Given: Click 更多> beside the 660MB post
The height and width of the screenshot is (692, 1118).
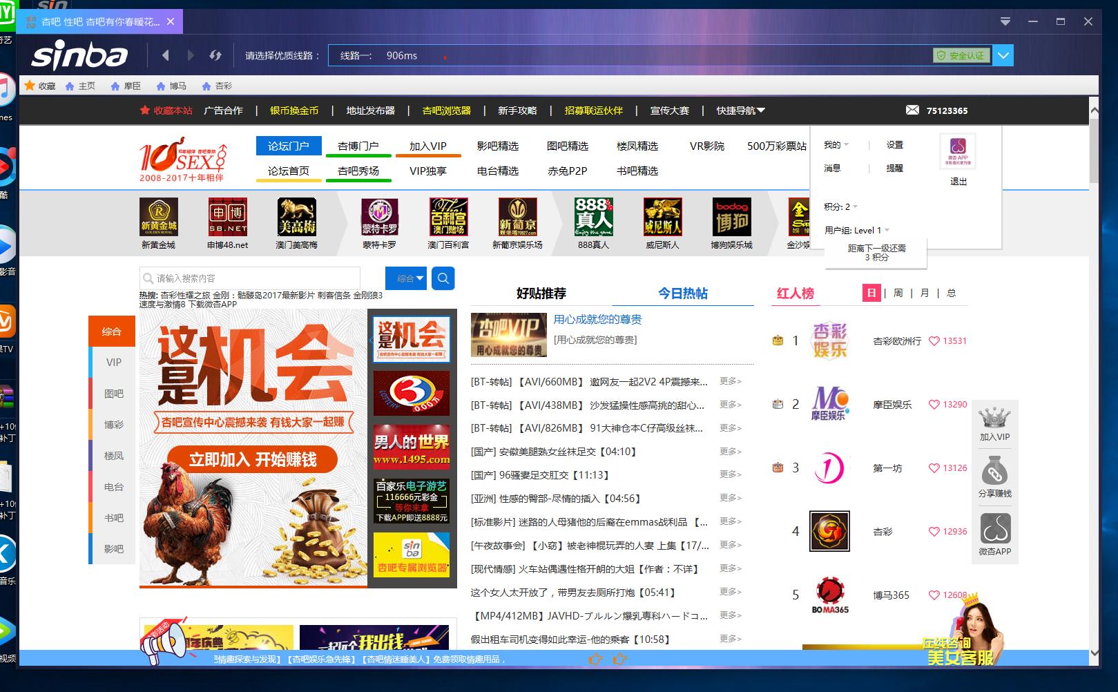Looking at the screenshot, I should coord(730,381).
